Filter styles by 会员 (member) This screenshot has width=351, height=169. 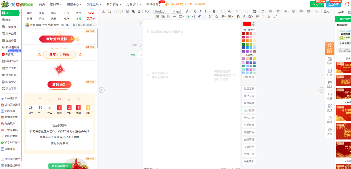point(44,25)
